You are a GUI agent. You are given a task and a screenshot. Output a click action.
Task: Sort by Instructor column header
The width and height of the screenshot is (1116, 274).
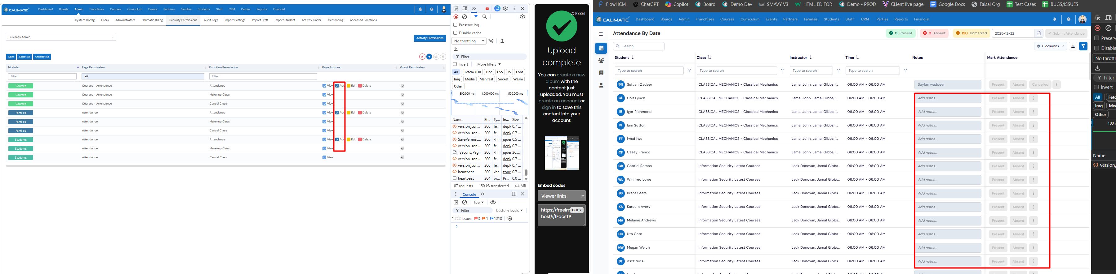tap(801, 58)
